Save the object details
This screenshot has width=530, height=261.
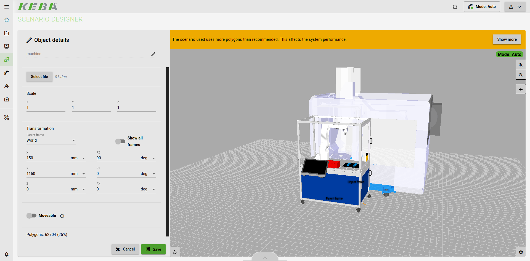click(153, 249)
